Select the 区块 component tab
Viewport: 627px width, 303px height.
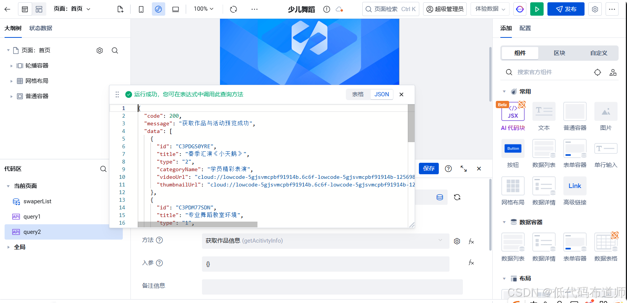pyautogui.click(x=559, y=53)
